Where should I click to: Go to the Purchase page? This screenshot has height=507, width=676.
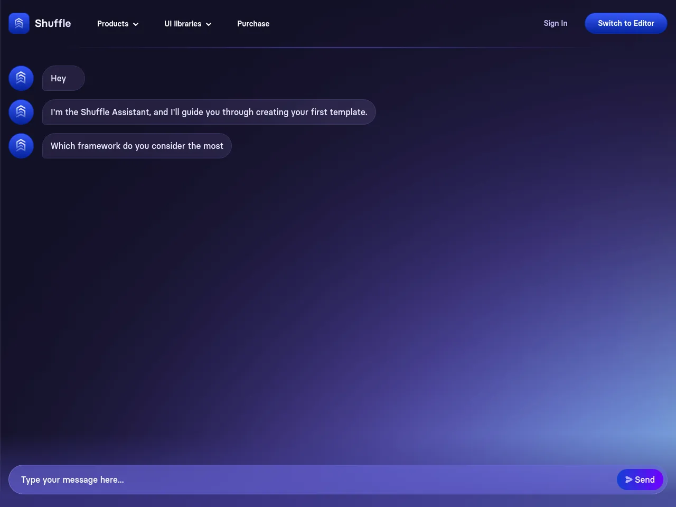(253, 24)
